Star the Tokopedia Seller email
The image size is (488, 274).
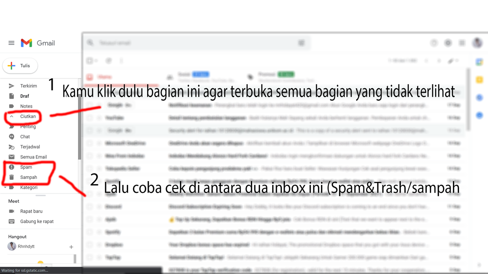pos(99,169)
